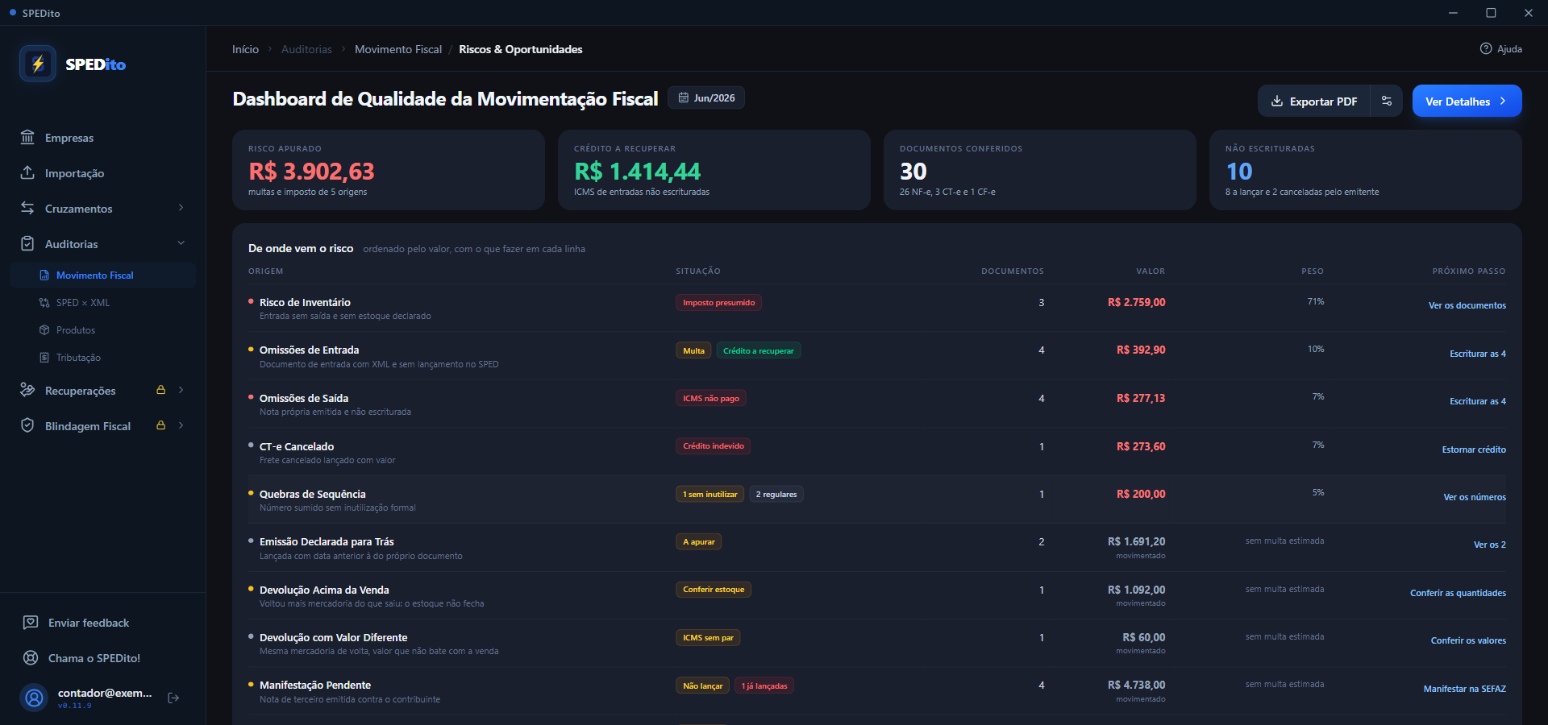Click the Movimento Fiscal breadcrumb

398,49
